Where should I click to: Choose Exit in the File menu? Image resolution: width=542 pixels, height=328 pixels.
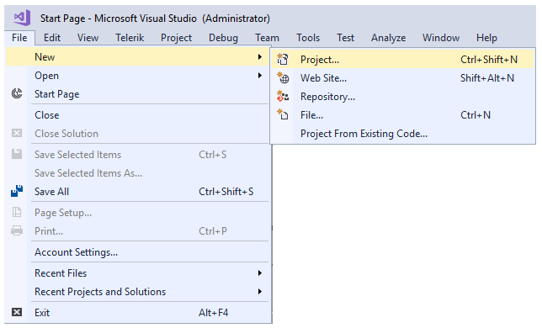coord(137,313)
